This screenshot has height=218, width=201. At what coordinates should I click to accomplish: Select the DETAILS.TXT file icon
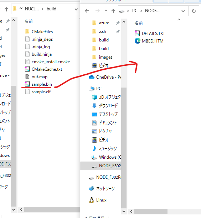point(137,33)
